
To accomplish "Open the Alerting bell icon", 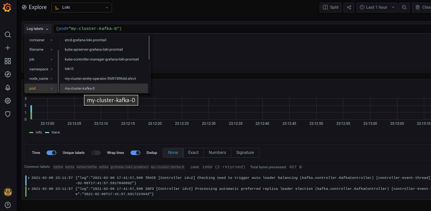I will [x=8, y=87].
